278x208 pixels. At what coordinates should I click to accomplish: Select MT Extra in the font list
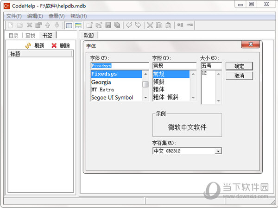click(116, 90)
